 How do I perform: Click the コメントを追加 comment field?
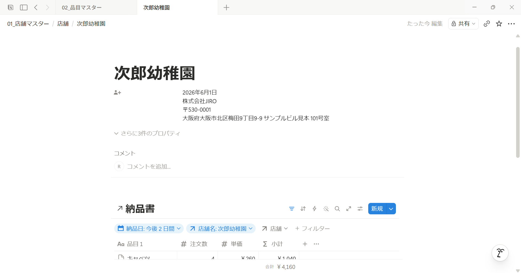(x=149, y=167)
